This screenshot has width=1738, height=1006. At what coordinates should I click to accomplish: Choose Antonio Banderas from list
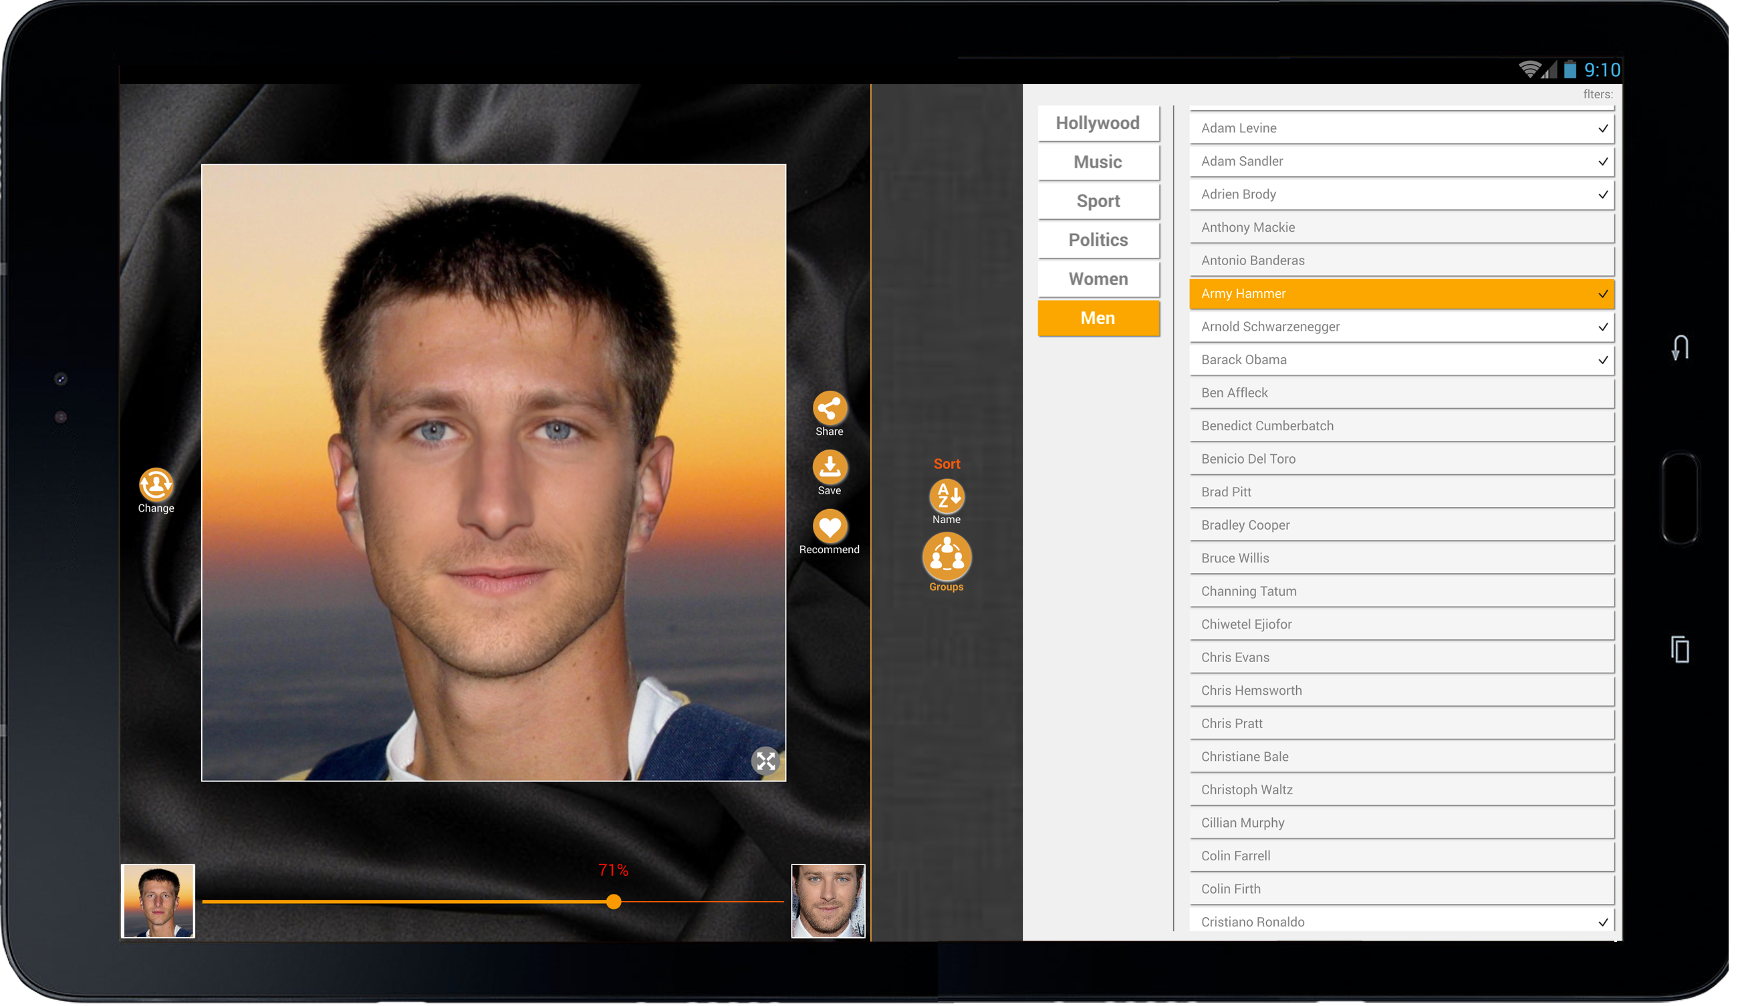(x=1402, y=261)
